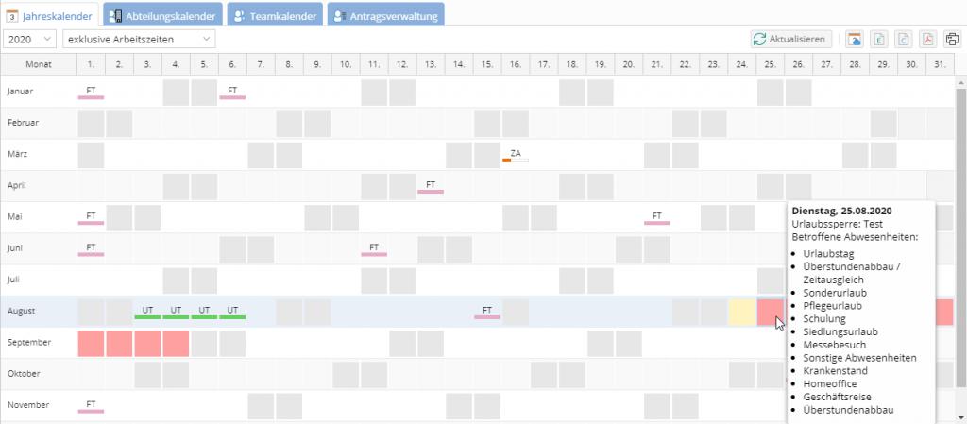967x424 pixels.
Task: Click the Teamkalender people icon
Action: click(239, 16)
